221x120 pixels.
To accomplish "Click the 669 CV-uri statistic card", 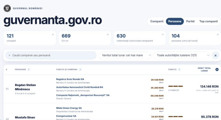I will click(x=85, y=38).
